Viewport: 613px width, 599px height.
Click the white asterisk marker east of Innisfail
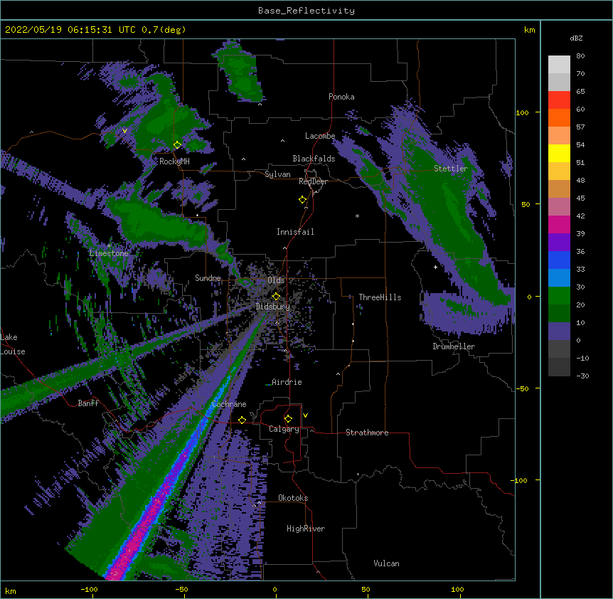(x=357, y=216)
